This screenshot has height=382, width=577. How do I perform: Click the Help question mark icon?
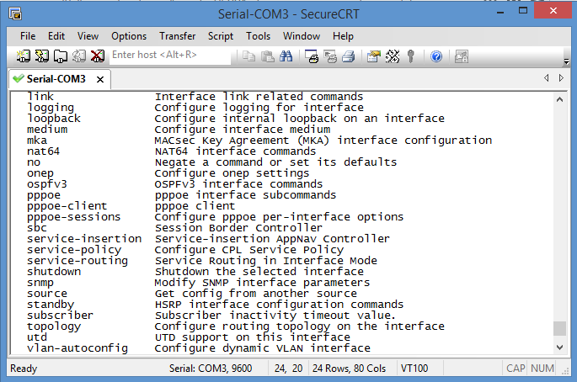click(436, 56)
